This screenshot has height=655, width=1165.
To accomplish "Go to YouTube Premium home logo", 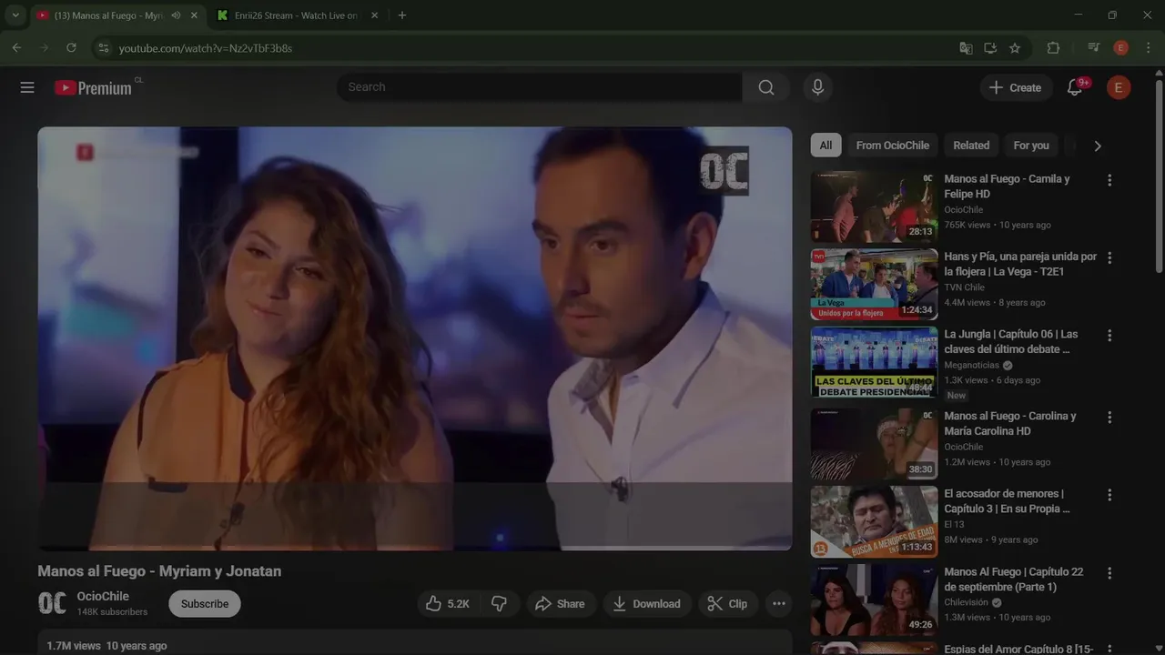I will (x=94, y=87).
